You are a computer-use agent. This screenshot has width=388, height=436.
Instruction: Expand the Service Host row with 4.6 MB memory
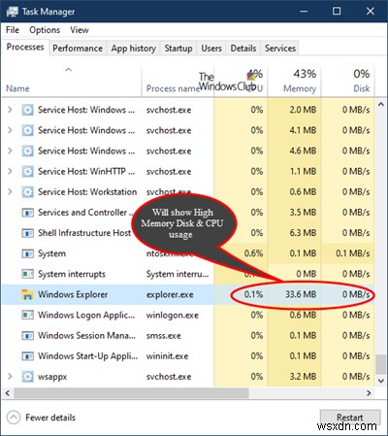10,151
